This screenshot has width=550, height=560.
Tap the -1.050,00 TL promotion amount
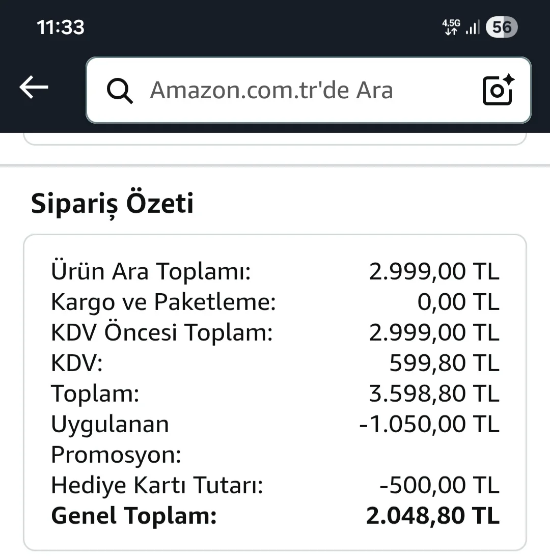(429, 424)
